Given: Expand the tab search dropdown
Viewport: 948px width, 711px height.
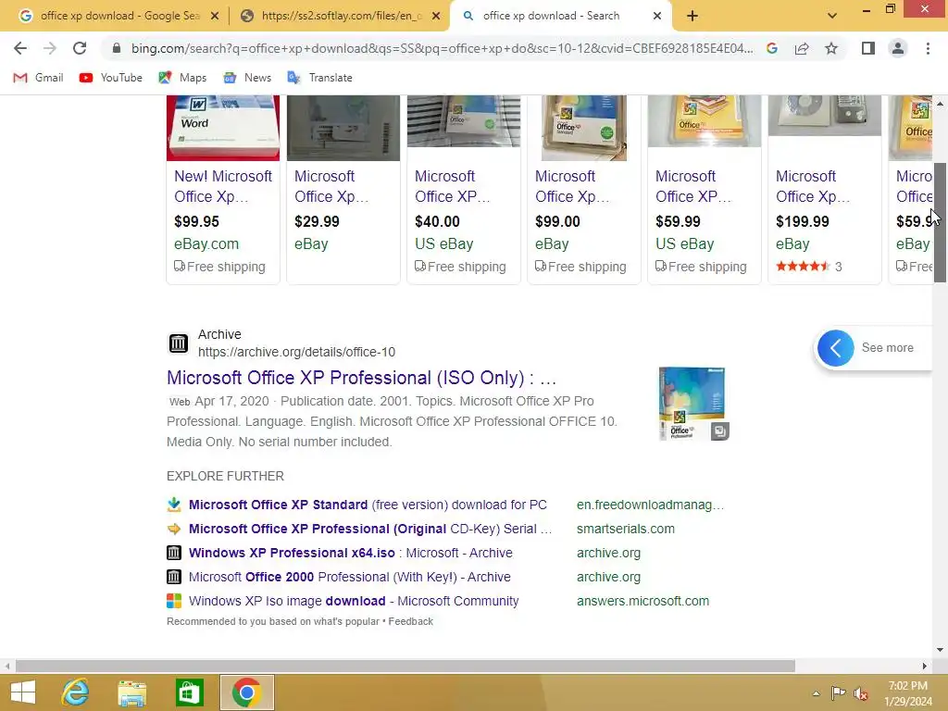Looking at the screenshot, I should tap(832, 17).
